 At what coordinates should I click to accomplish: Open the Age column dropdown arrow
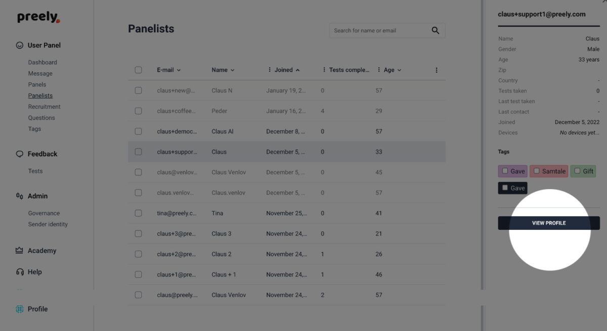pos(400,70)
